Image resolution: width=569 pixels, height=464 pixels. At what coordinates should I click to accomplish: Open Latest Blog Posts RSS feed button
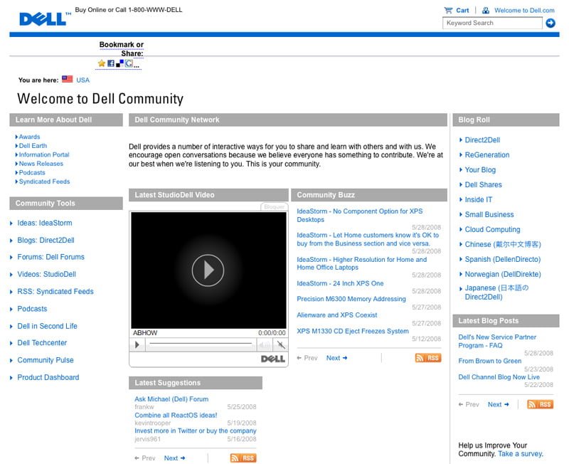[540, 404]
